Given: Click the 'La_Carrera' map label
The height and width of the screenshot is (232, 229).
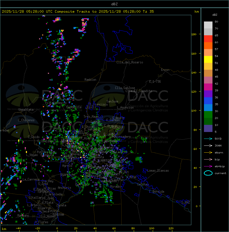Looking at the screenshot, I should click(x=31, y=179).
